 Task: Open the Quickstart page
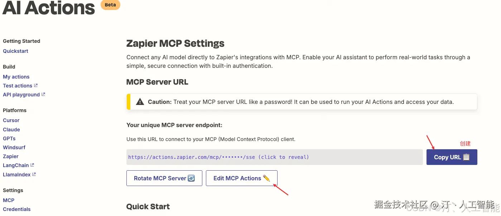(x=15, y=51)
